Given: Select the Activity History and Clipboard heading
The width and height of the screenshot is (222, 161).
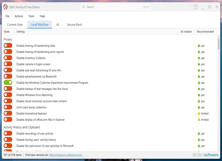Looking at the screenshot, I should [22, 127].
